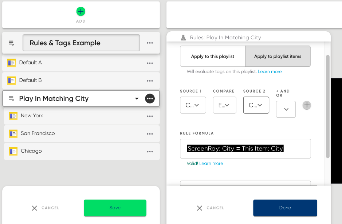Open the Default B three-dot menu

150,81
